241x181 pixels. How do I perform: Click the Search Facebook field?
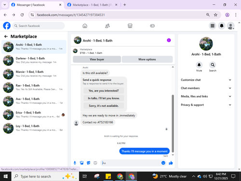[39, 26]
